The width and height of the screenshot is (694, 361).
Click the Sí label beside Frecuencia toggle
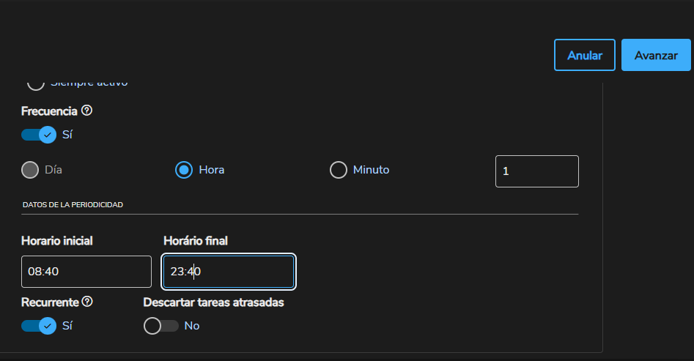point(67,134)
